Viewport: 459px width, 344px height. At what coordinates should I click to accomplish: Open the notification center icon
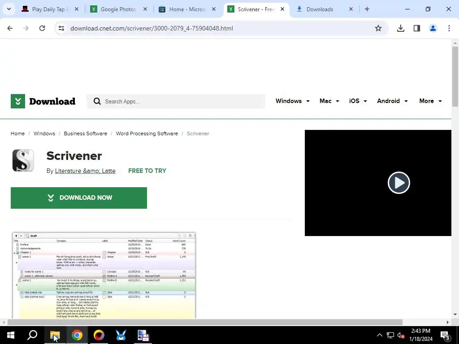(445, 335)
